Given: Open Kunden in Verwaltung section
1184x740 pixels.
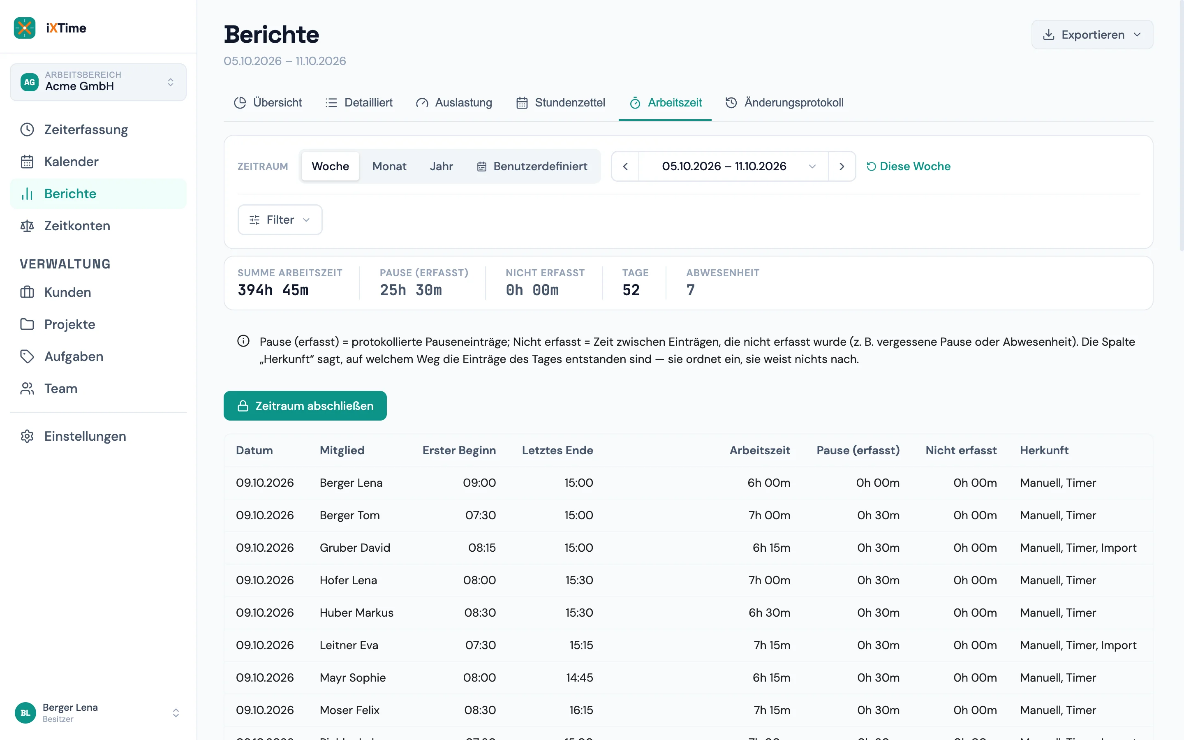Looking at the screenshot, I should click(x=98, y=292).
